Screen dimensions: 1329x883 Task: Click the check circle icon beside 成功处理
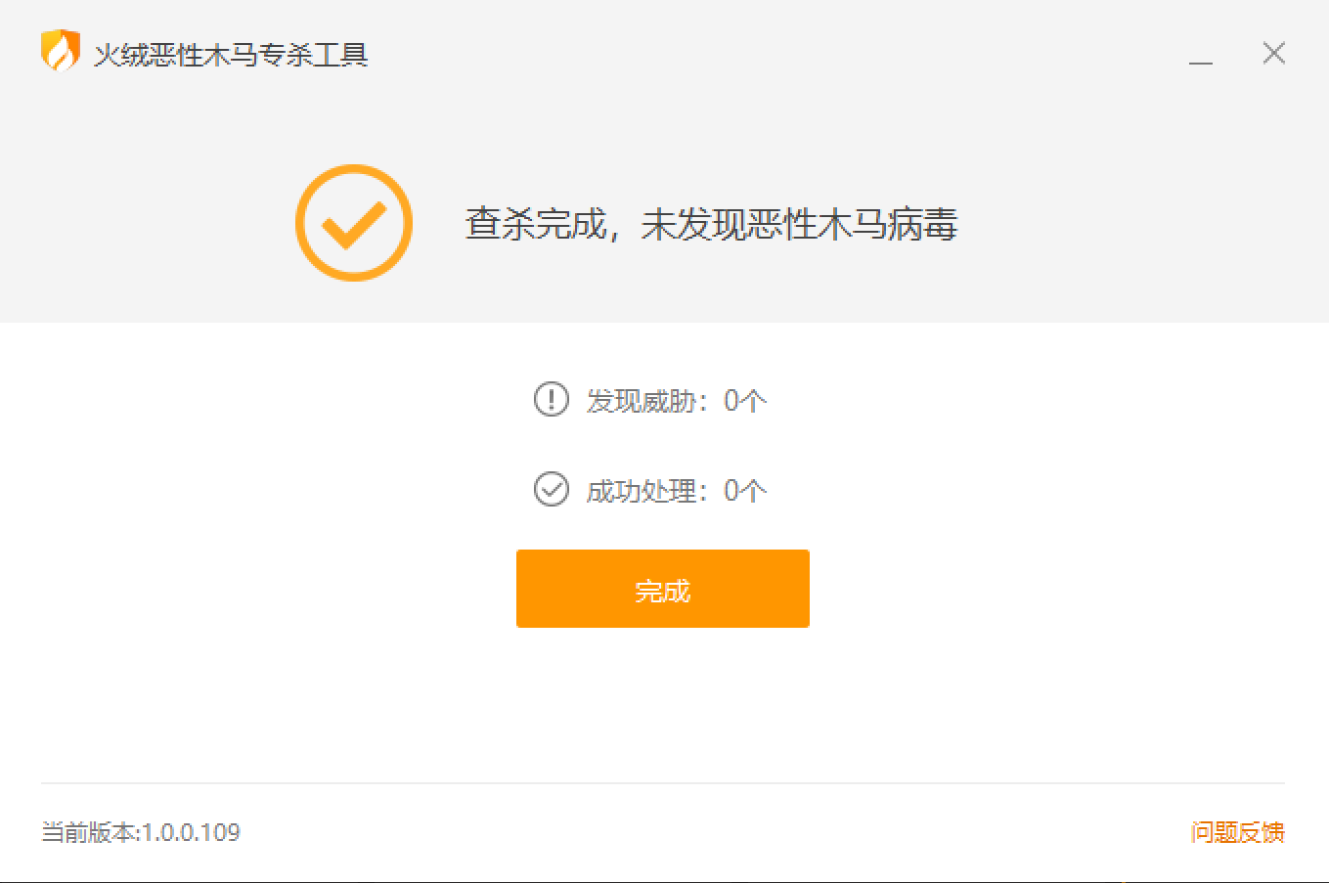click(551, 489)
